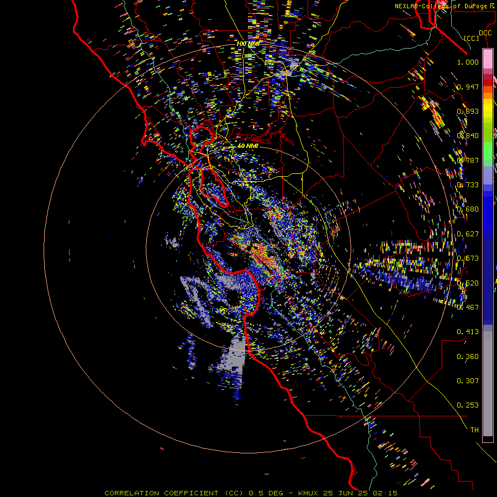Click the 0.947 legend value
The height and width of the screenshot is (497, 497).
468,87
